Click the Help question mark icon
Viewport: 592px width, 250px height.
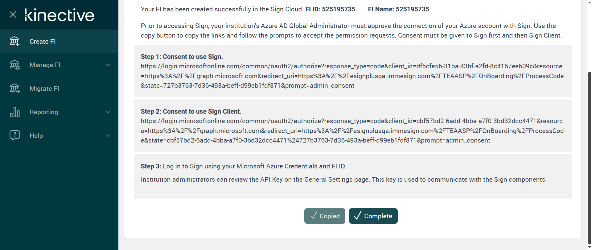click(14, 135)
